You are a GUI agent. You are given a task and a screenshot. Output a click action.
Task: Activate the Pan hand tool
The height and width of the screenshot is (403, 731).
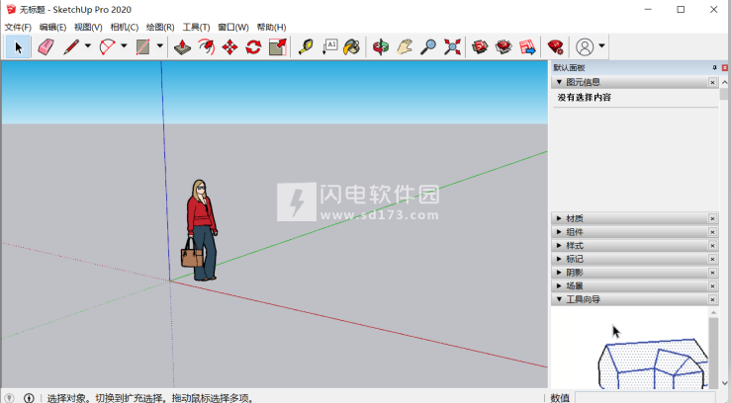point(405,47)
